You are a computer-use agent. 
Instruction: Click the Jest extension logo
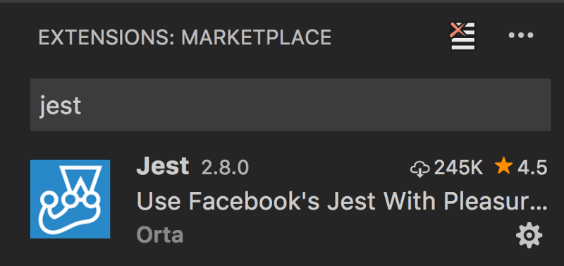pyautogui.click(x=70, y=199)
